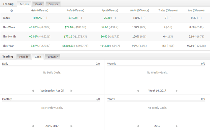Click the Profit (Difference) column header
Screen dimensions: 210x132
[75, 11]
